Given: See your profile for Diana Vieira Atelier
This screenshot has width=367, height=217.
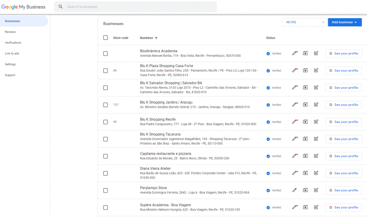Looking at the screenshot, I should tap(344, 173).
